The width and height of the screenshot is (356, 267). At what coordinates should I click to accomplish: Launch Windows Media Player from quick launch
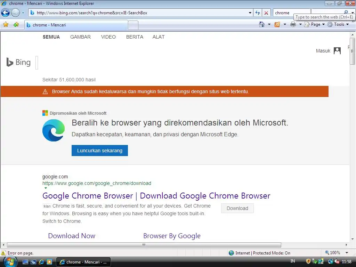(49, 262)
